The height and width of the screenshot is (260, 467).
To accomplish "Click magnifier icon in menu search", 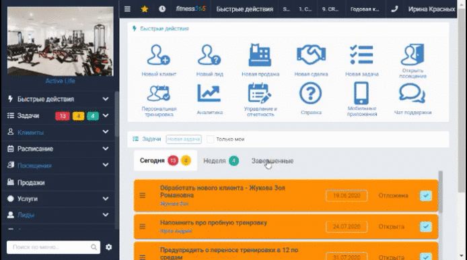I will pos(94,247).
